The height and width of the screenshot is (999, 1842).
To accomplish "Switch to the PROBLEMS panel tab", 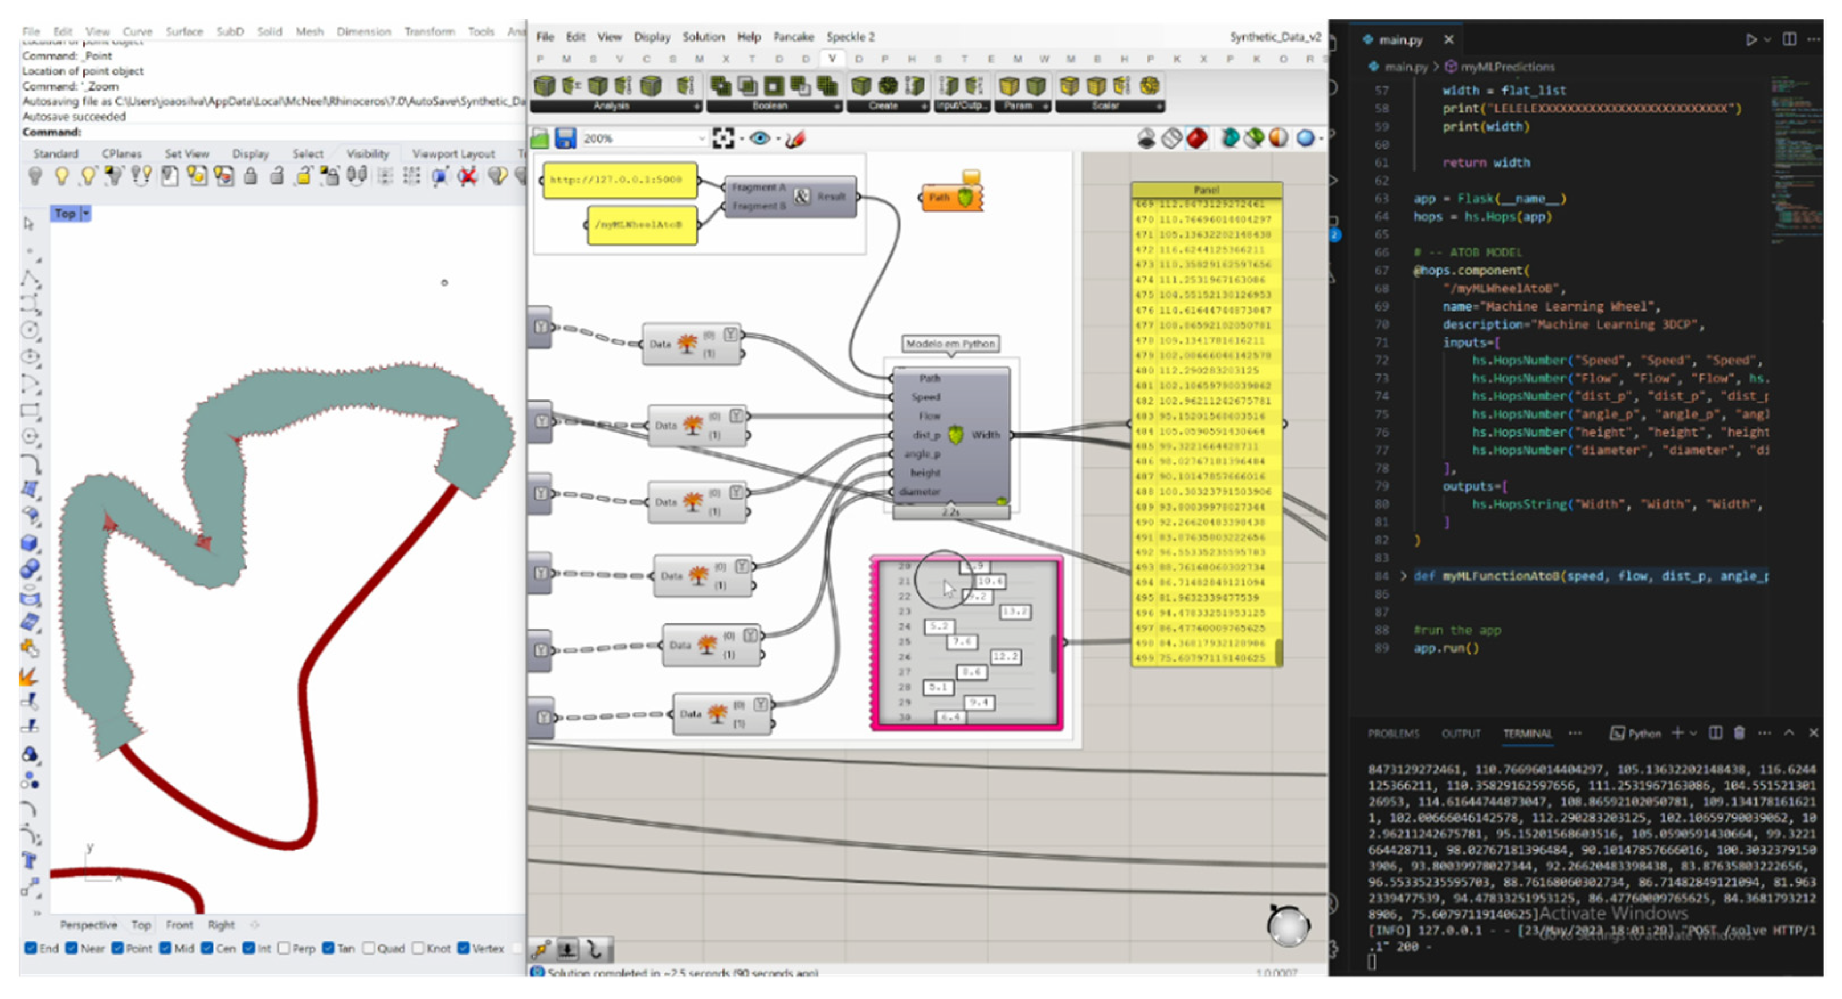I will [x=1393, y=733].
